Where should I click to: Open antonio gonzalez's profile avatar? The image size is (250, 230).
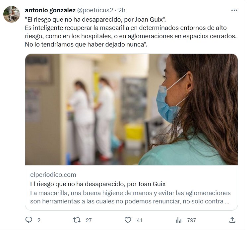[12, 14]
